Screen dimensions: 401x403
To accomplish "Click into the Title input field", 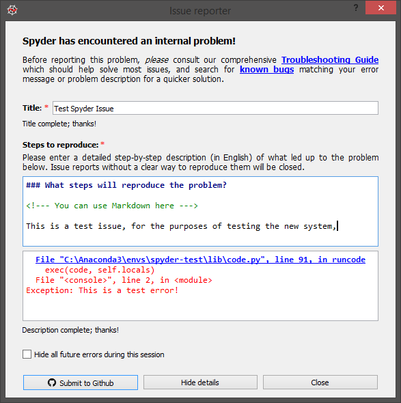I will (215, 108).
